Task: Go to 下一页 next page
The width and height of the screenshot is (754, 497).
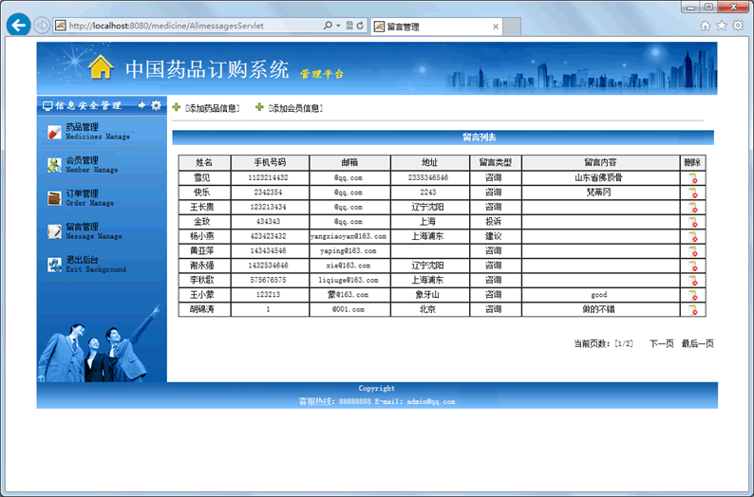Action: coord(662,343)
